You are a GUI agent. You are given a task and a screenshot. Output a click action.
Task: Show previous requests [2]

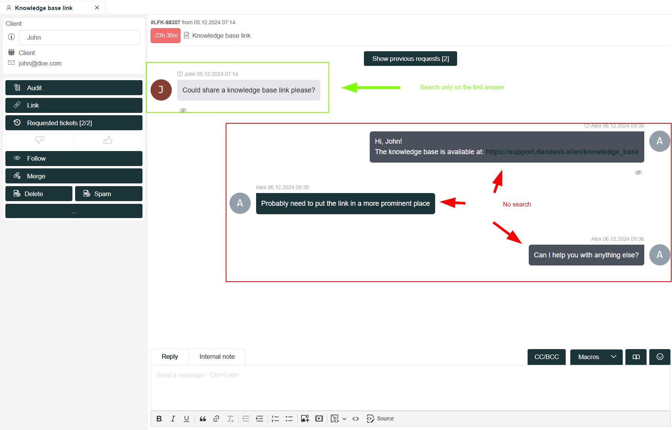click(411, 59)
